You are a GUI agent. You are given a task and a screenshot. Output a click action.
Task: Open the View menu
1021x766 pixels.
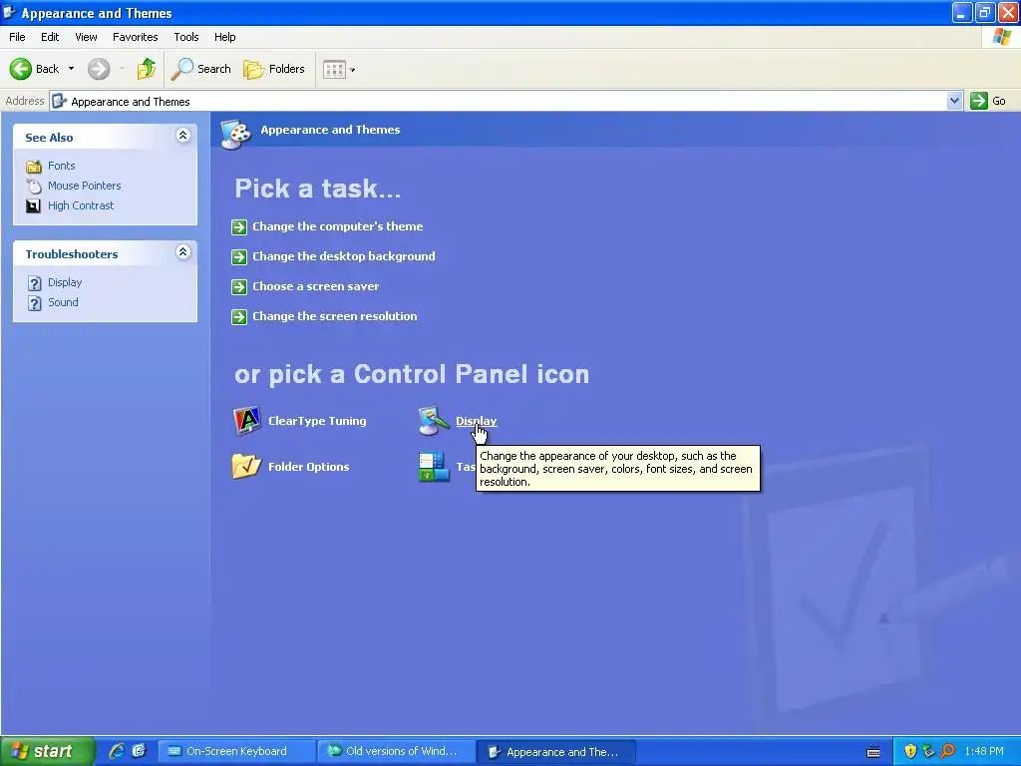pyautogui.click(x=86, y=37)
